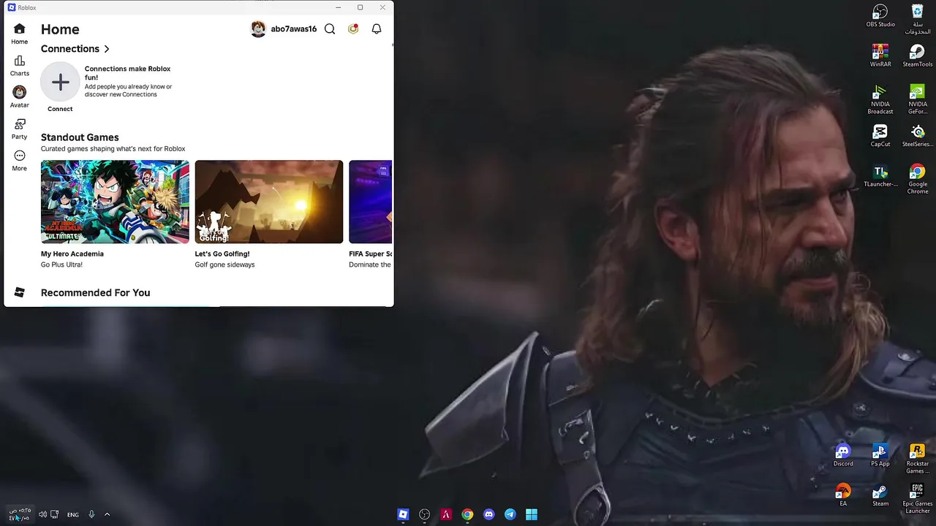Open Google Chrome desktop shortcut
This screenshot has height=526, width=936.
(917, 179)
